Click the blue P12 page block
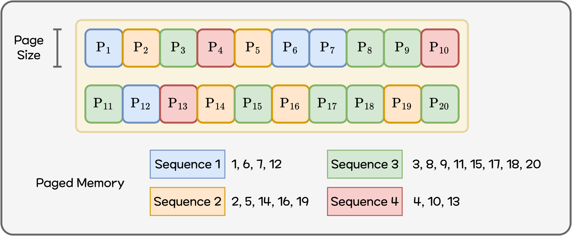Viewport: 572px width, 236px height. click(141, 104)
